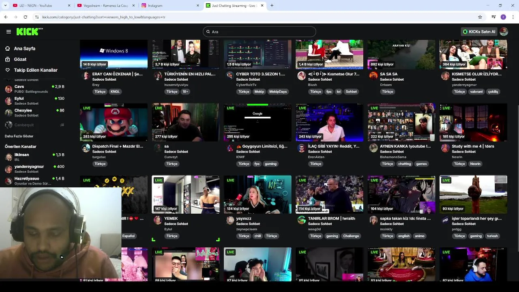Open prdgg channel avatar
Screen dimensions: 519x292
tap(445, 220)
